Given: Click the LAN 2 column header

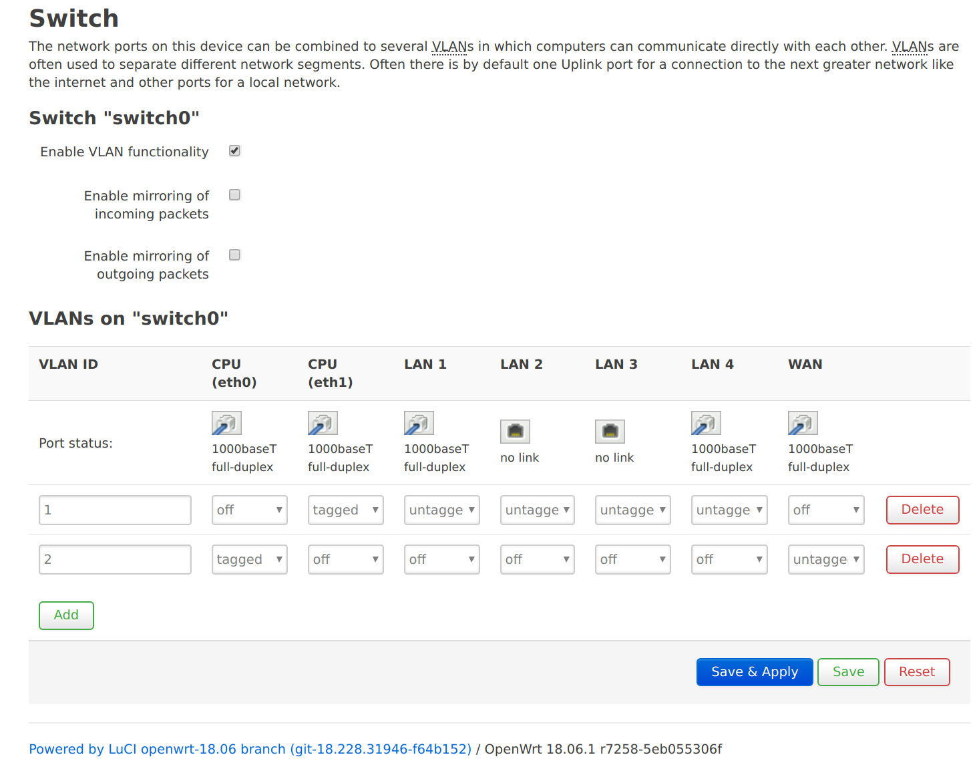Looking at the screenshot, I should pyautogui.click(x=522, y=364).
